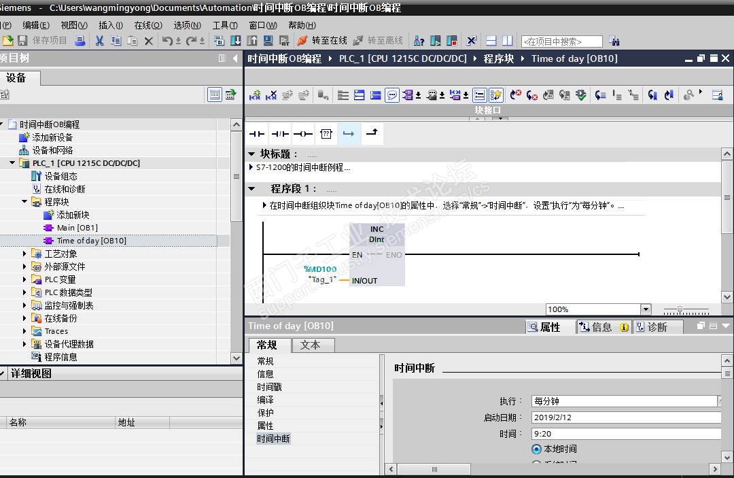Screen dimensions: 734x478
Task: Click the compile icon in main toolbar
Action: click(219, 41)
